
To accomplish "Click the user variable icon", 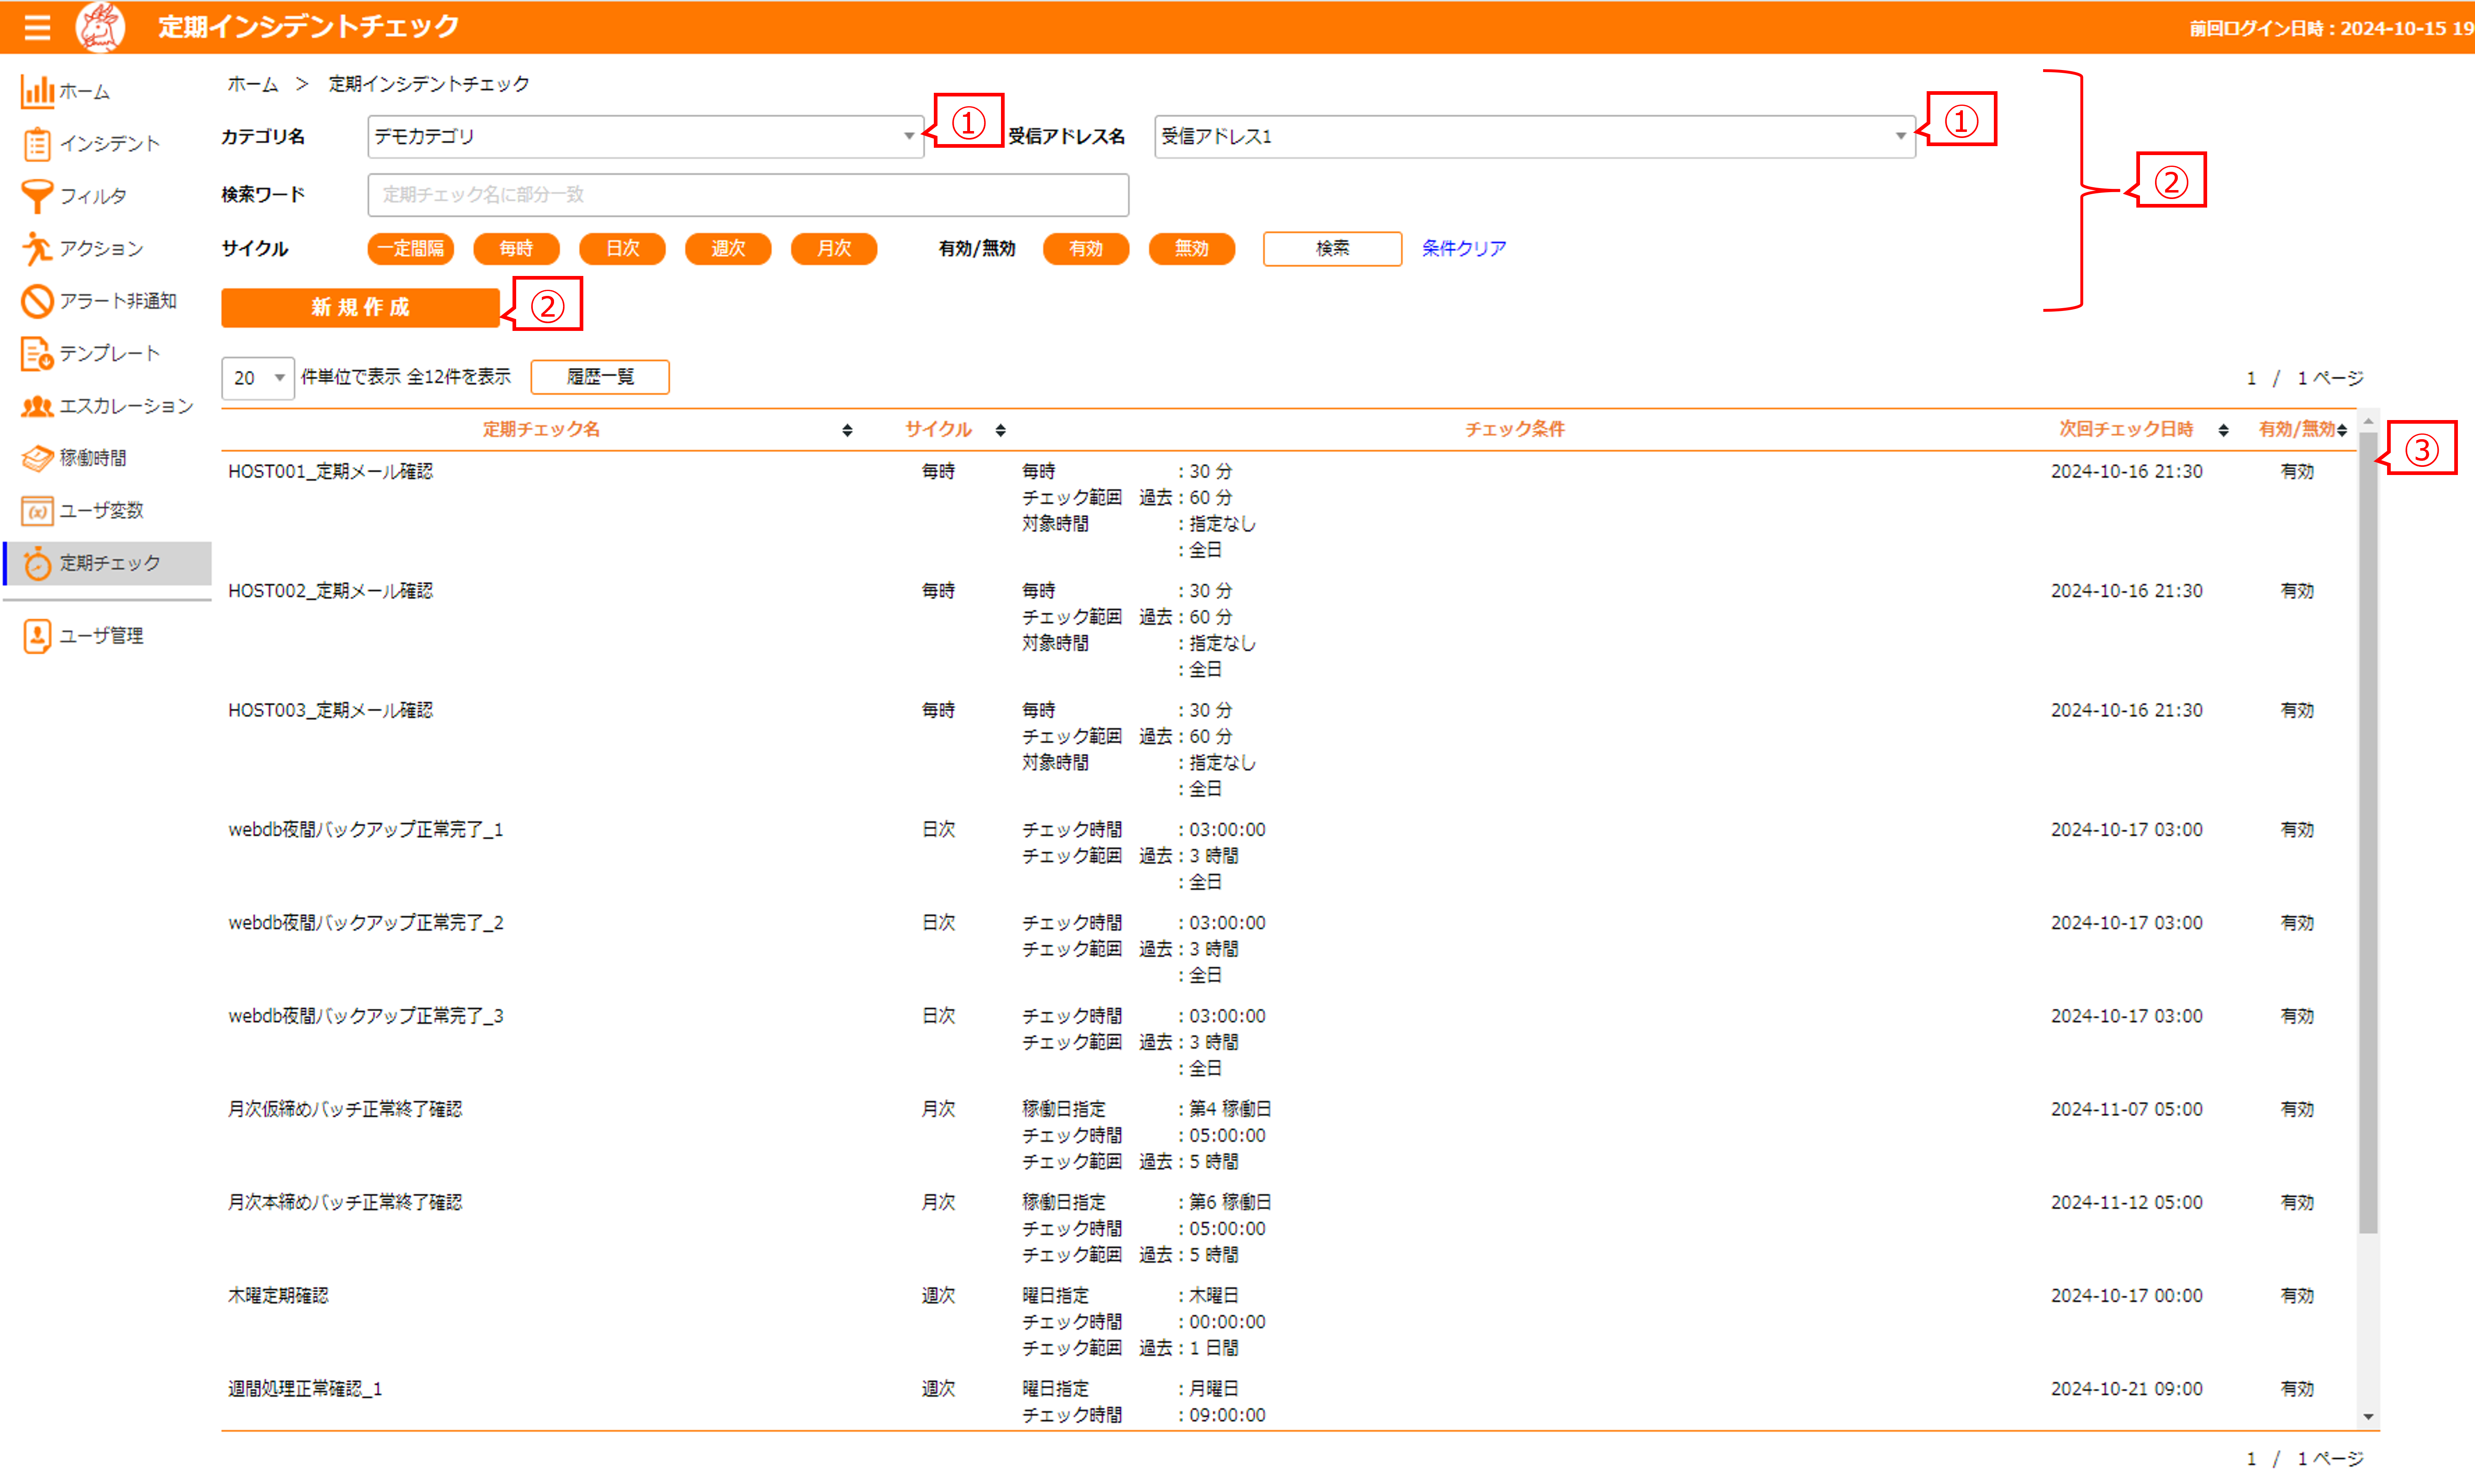I will click(x=37, y=511).
